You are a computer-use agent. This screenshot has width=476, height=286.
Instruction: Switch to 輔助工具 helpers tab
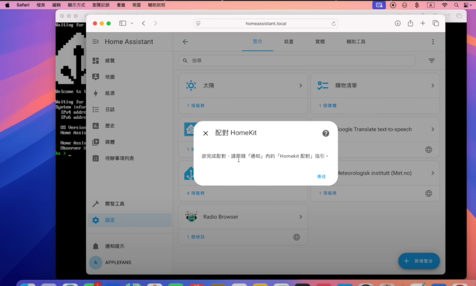coord(356,41)
